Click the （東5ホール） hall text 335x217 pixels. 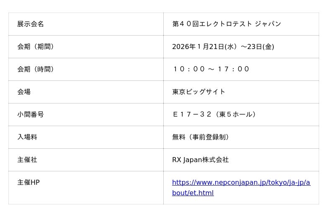point(236,115)
